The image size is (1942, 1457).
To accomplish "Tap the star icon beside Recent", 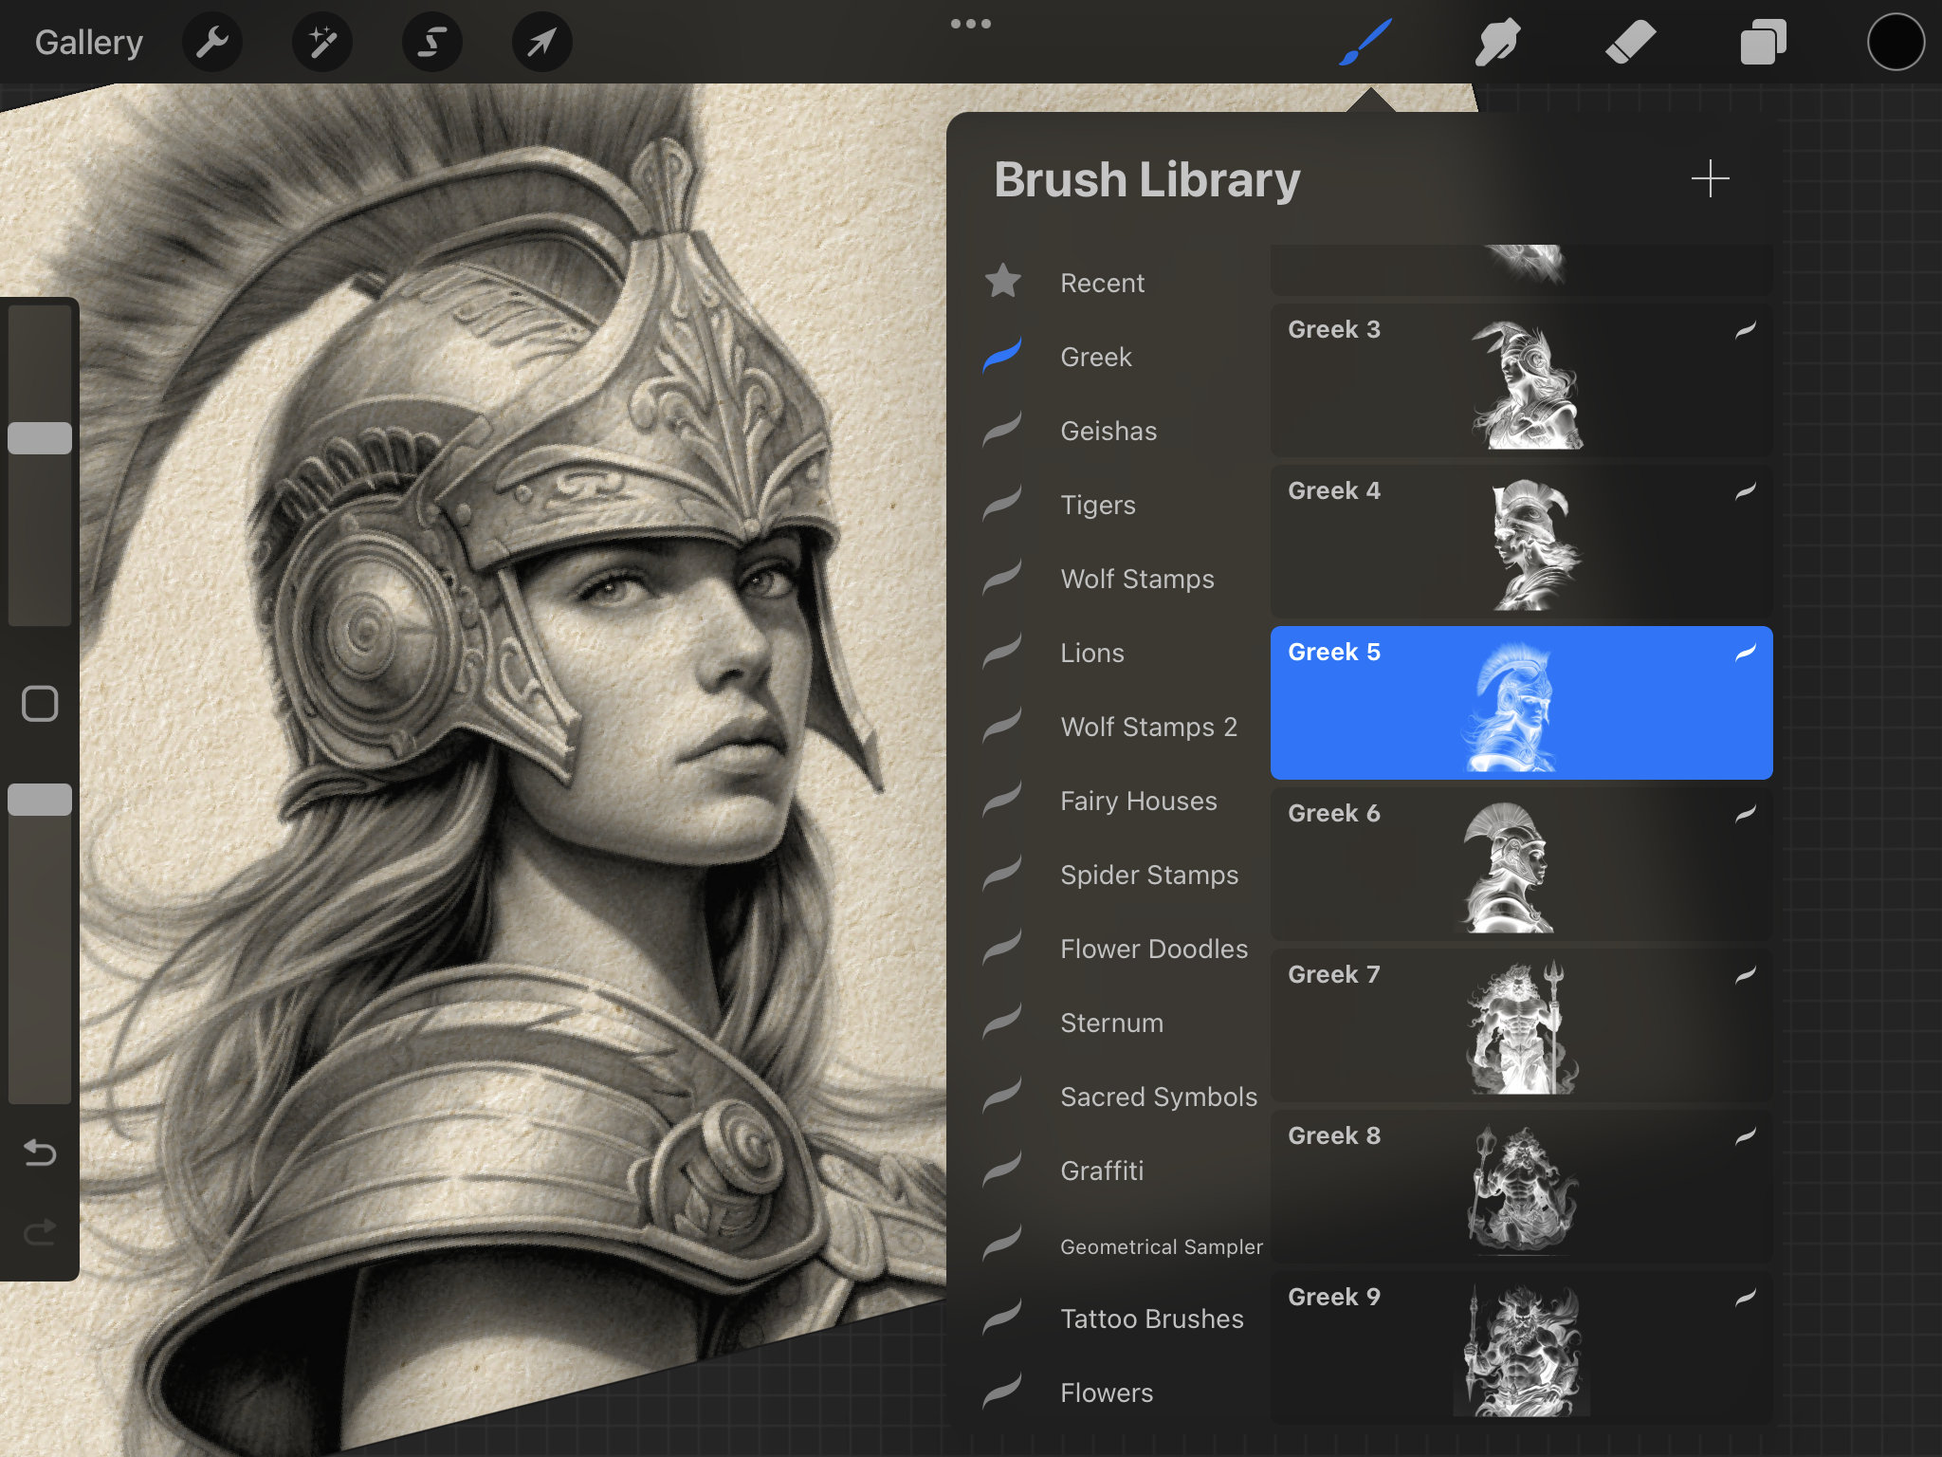I will point(1003,281).
